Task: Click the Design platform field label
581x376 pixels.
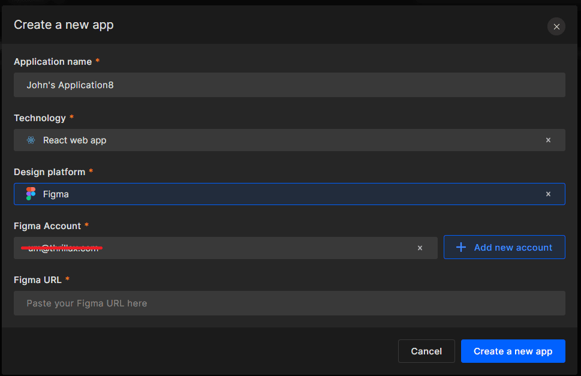Action: (x=49, y=172)
